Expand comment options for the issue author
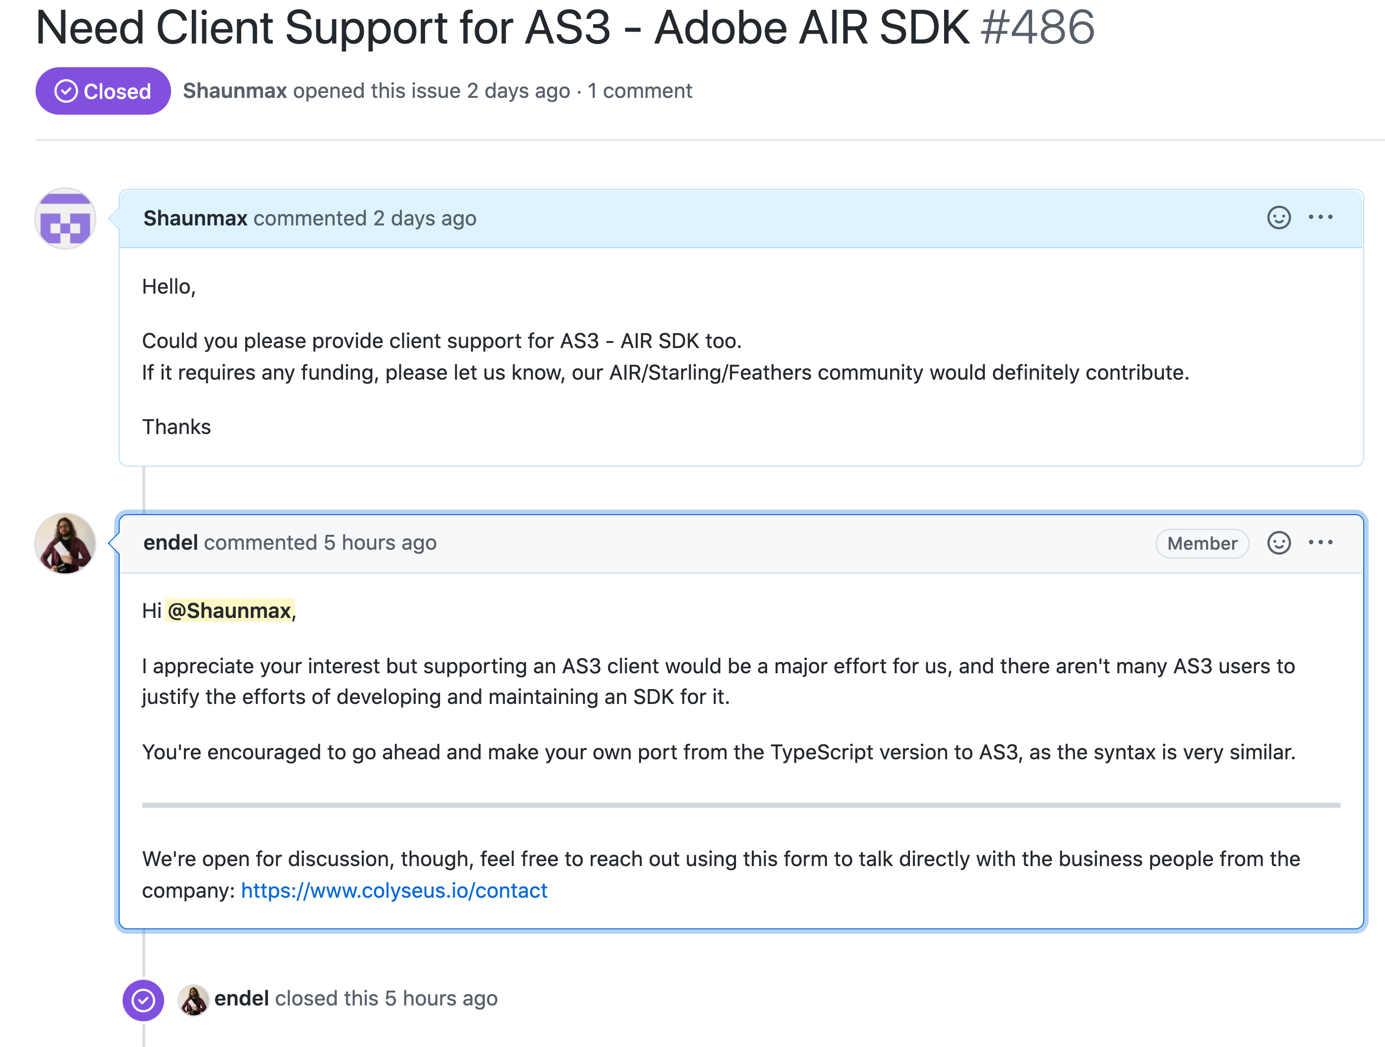This screenshot has height=1047, width=1385. 1322,218
